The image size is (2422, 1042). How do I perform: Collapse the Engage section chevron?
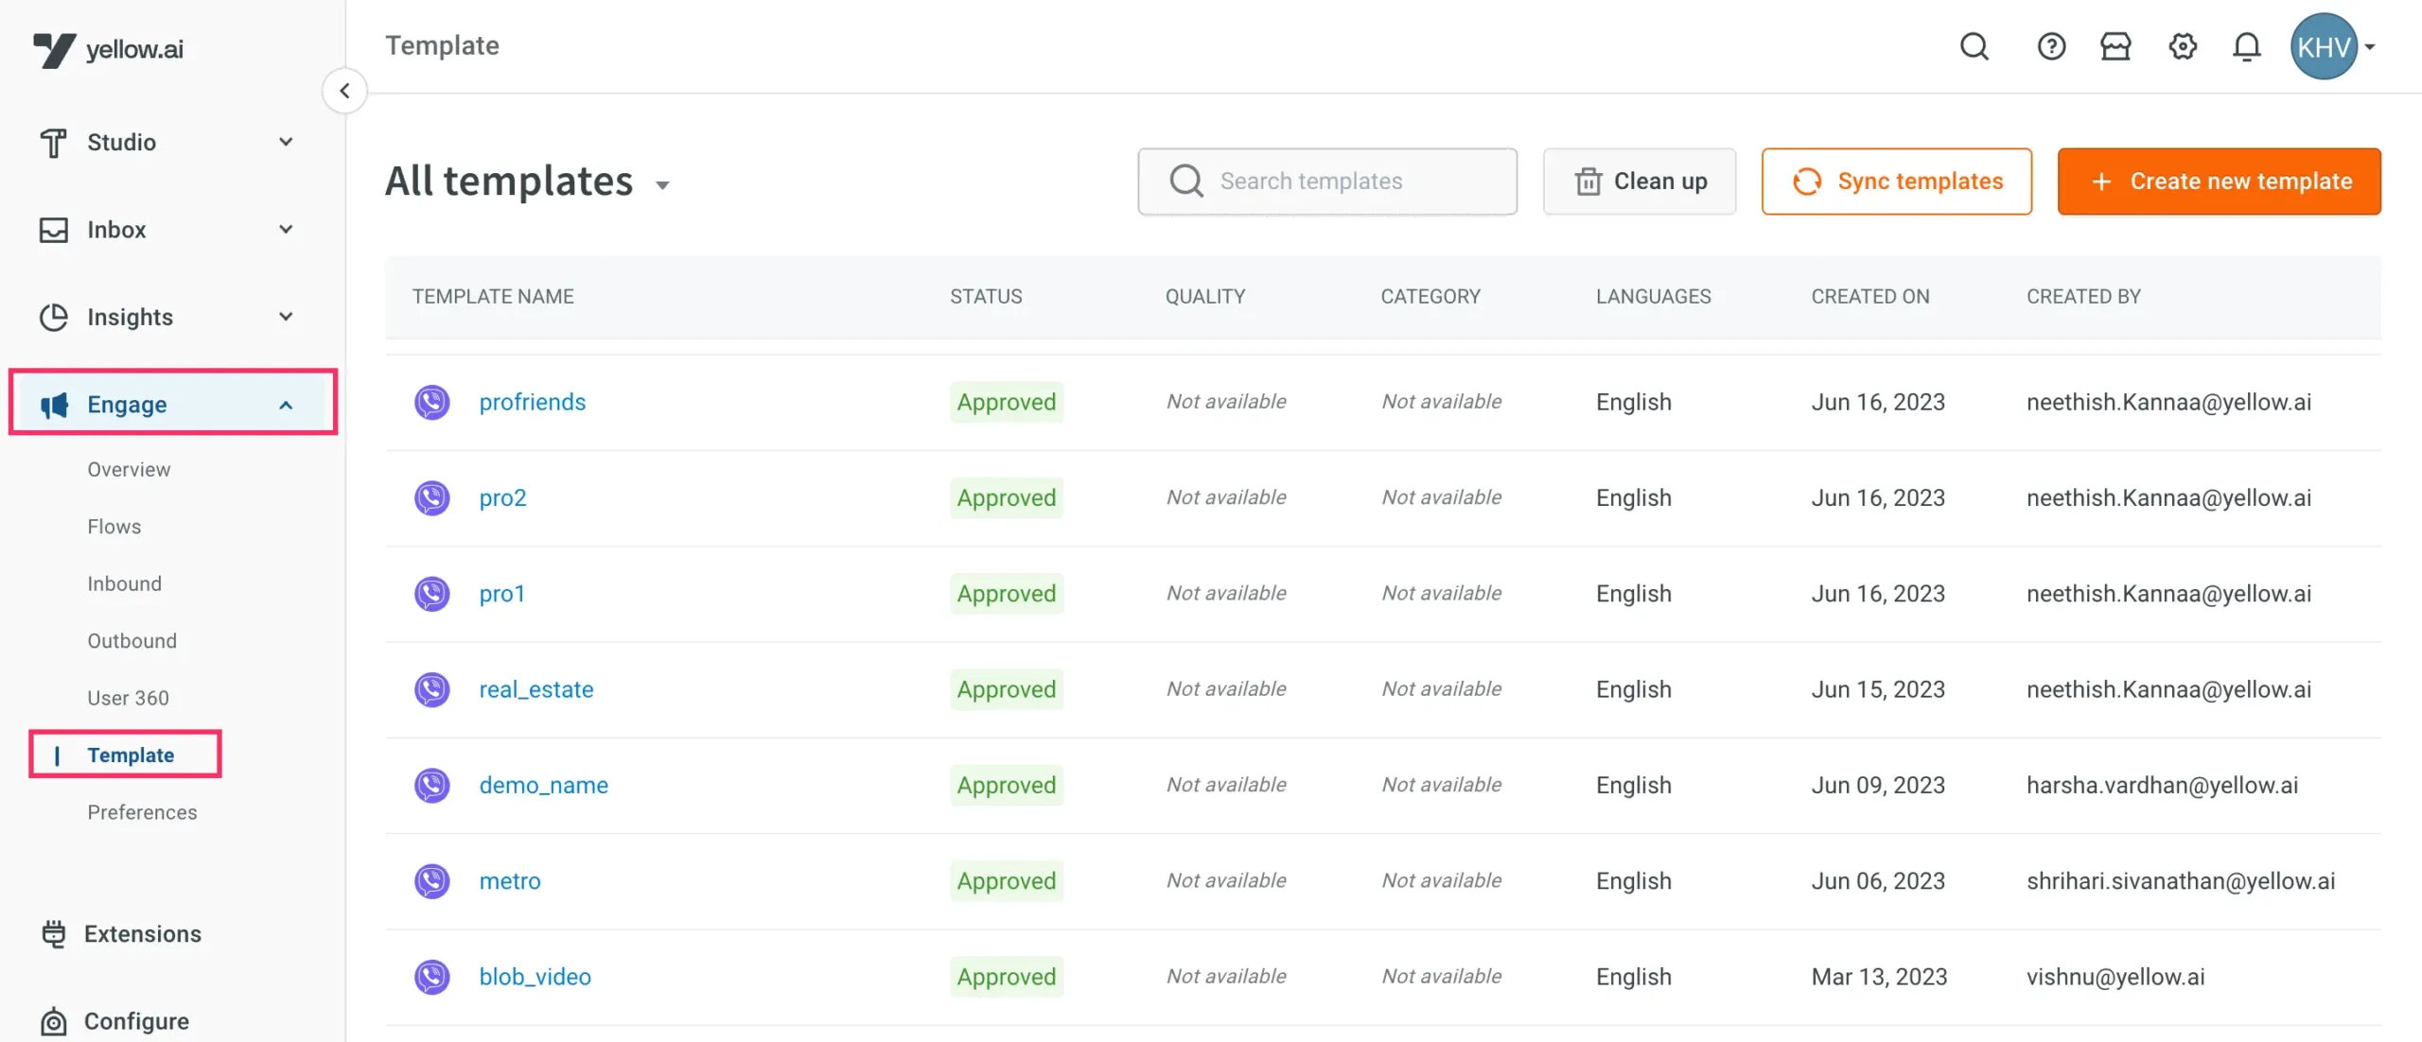286,404
